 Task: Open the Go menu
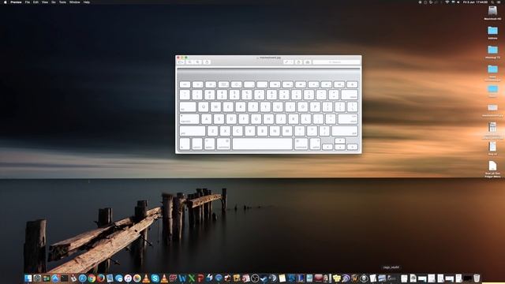pos(54,2)
